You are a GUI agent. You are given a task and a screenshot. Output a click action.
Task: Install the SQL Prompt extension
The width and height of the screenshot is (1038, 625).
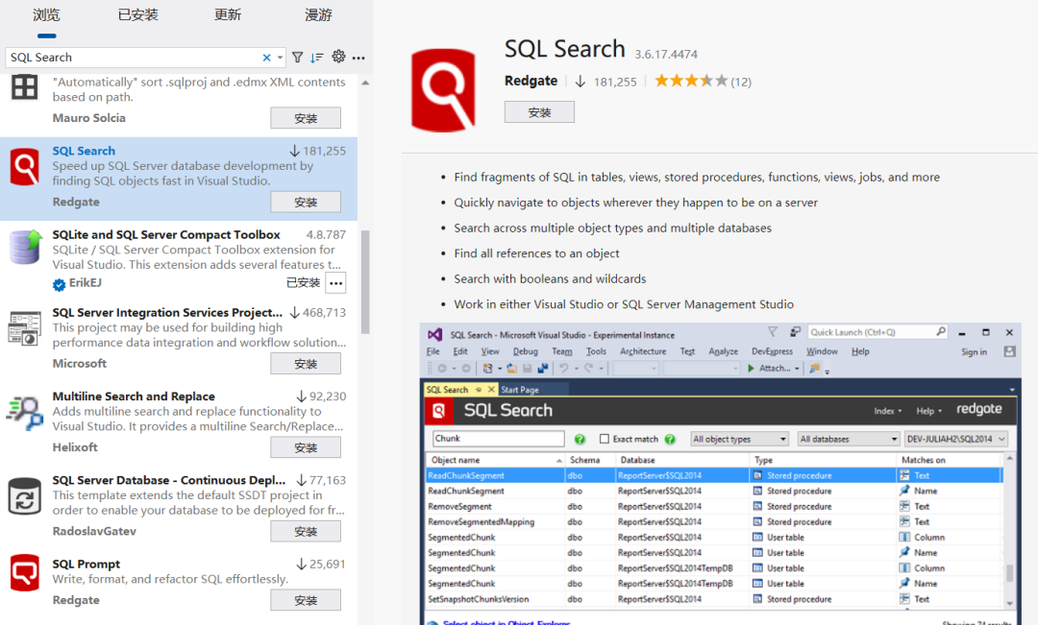(x=306, y=601)
